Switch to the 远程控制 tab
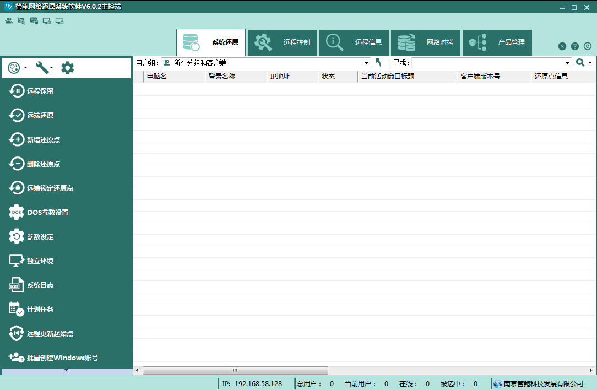This screenshot has width=597, height=390. click(283, 42)
